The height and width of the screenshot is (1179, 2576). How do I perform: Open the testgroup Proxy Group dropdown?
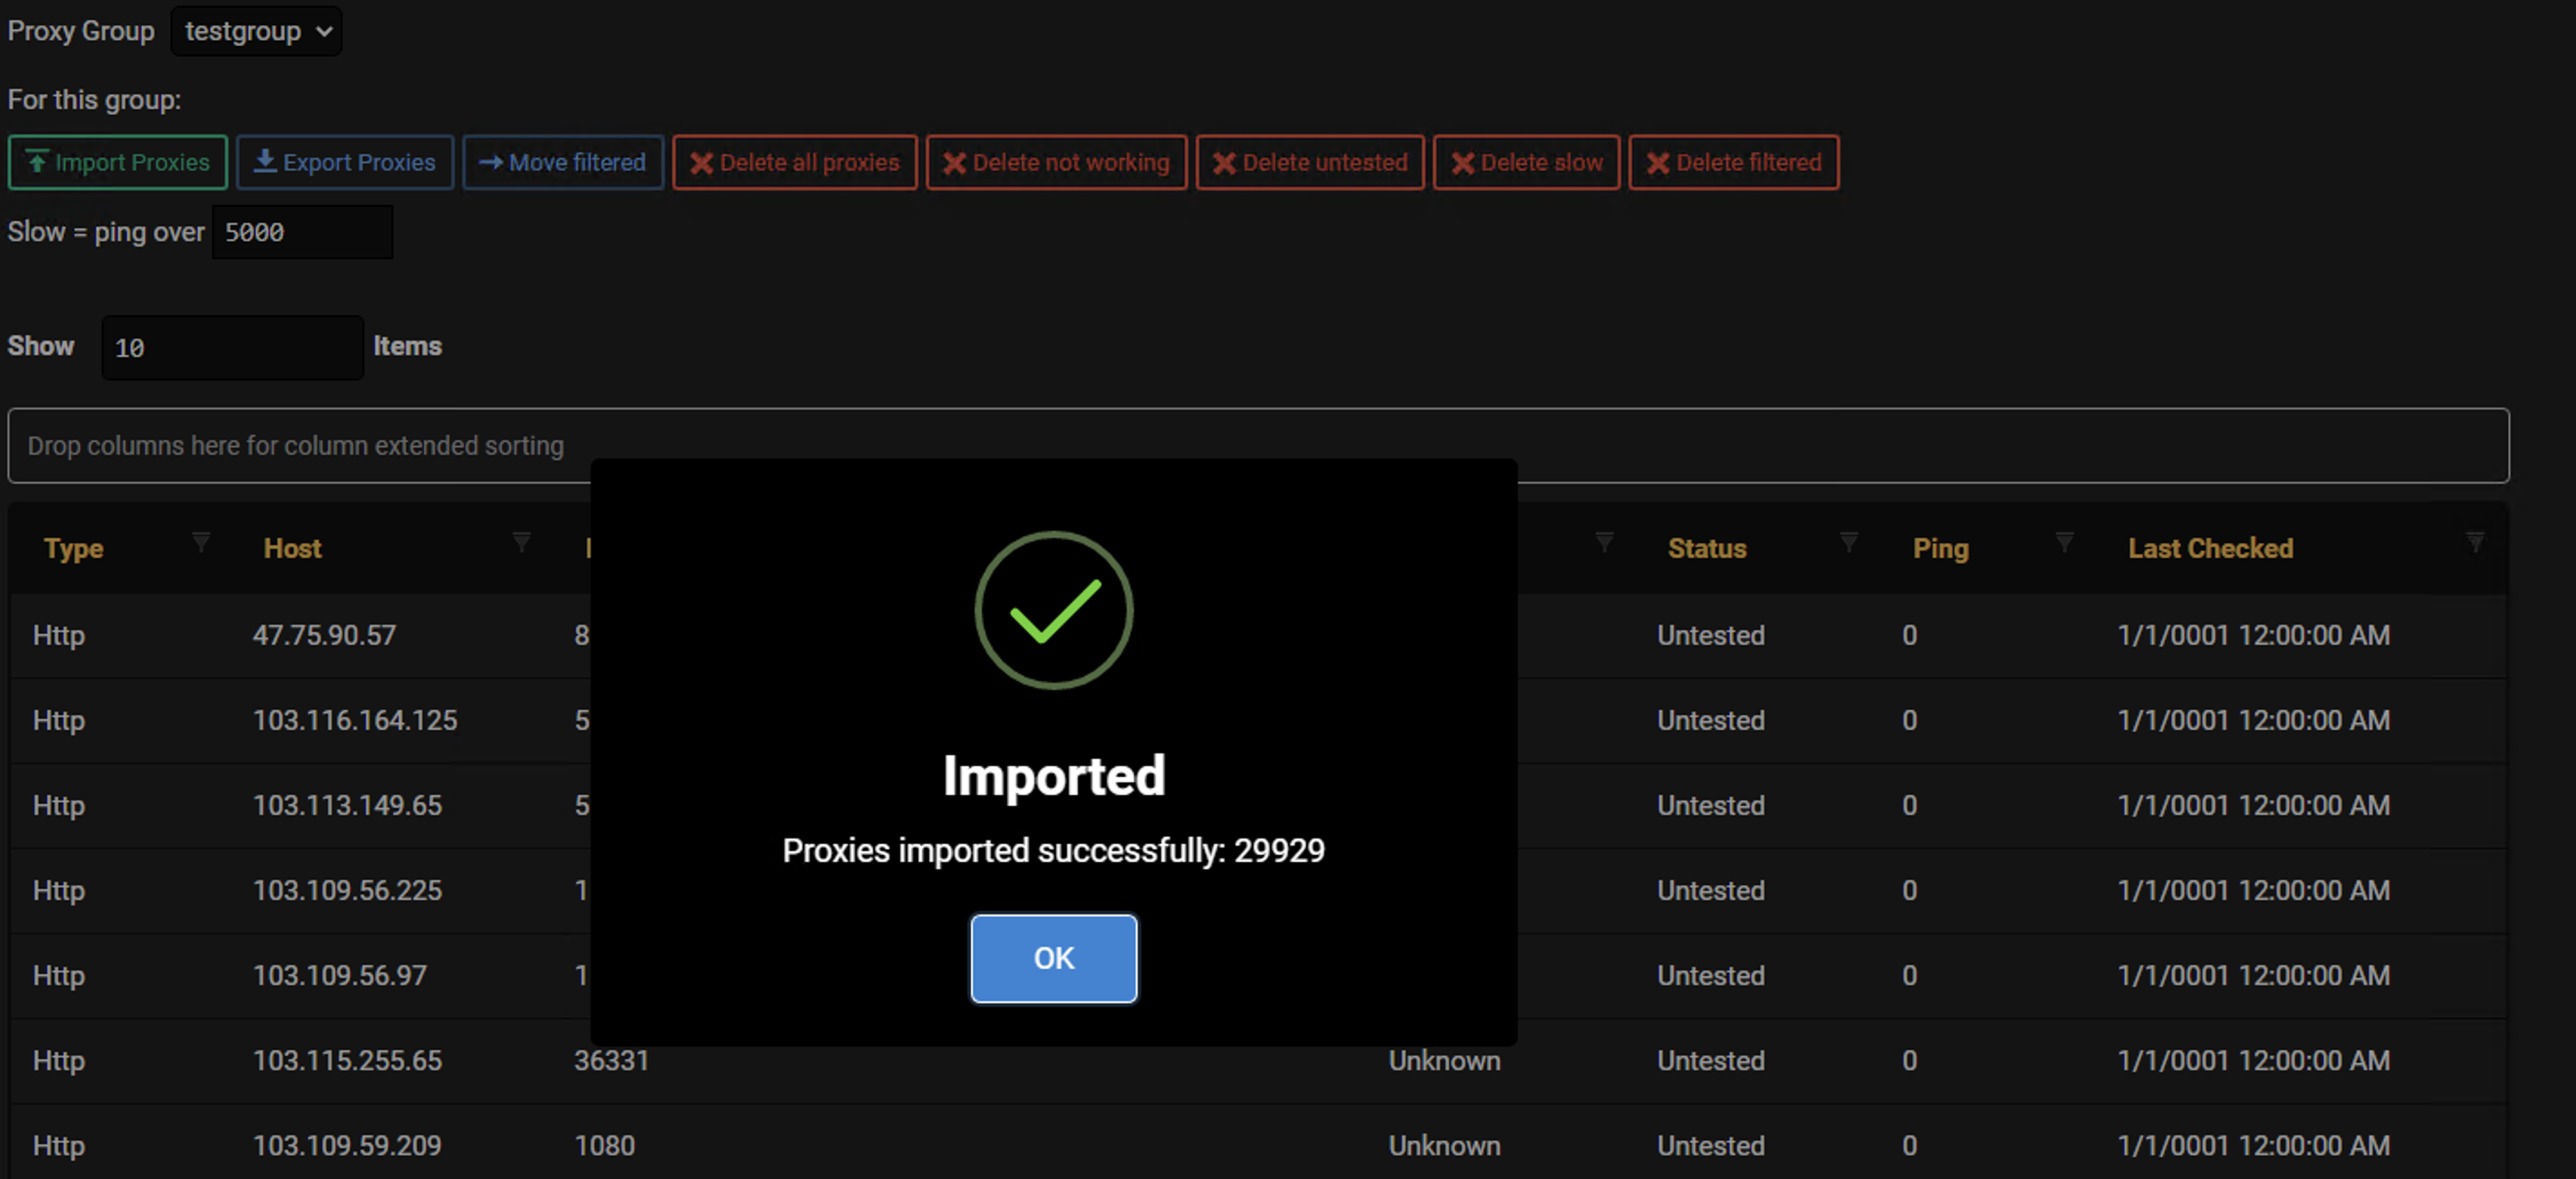click(256, 31)
